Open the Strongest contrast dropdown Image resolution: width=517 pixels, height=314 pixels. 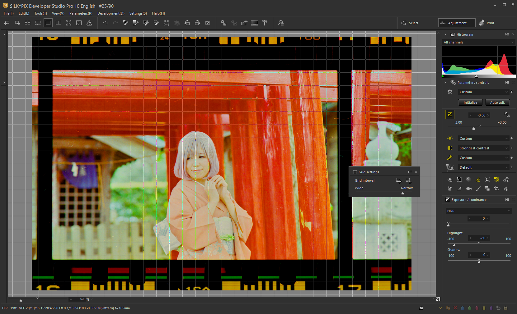click(x=483, y=148)
